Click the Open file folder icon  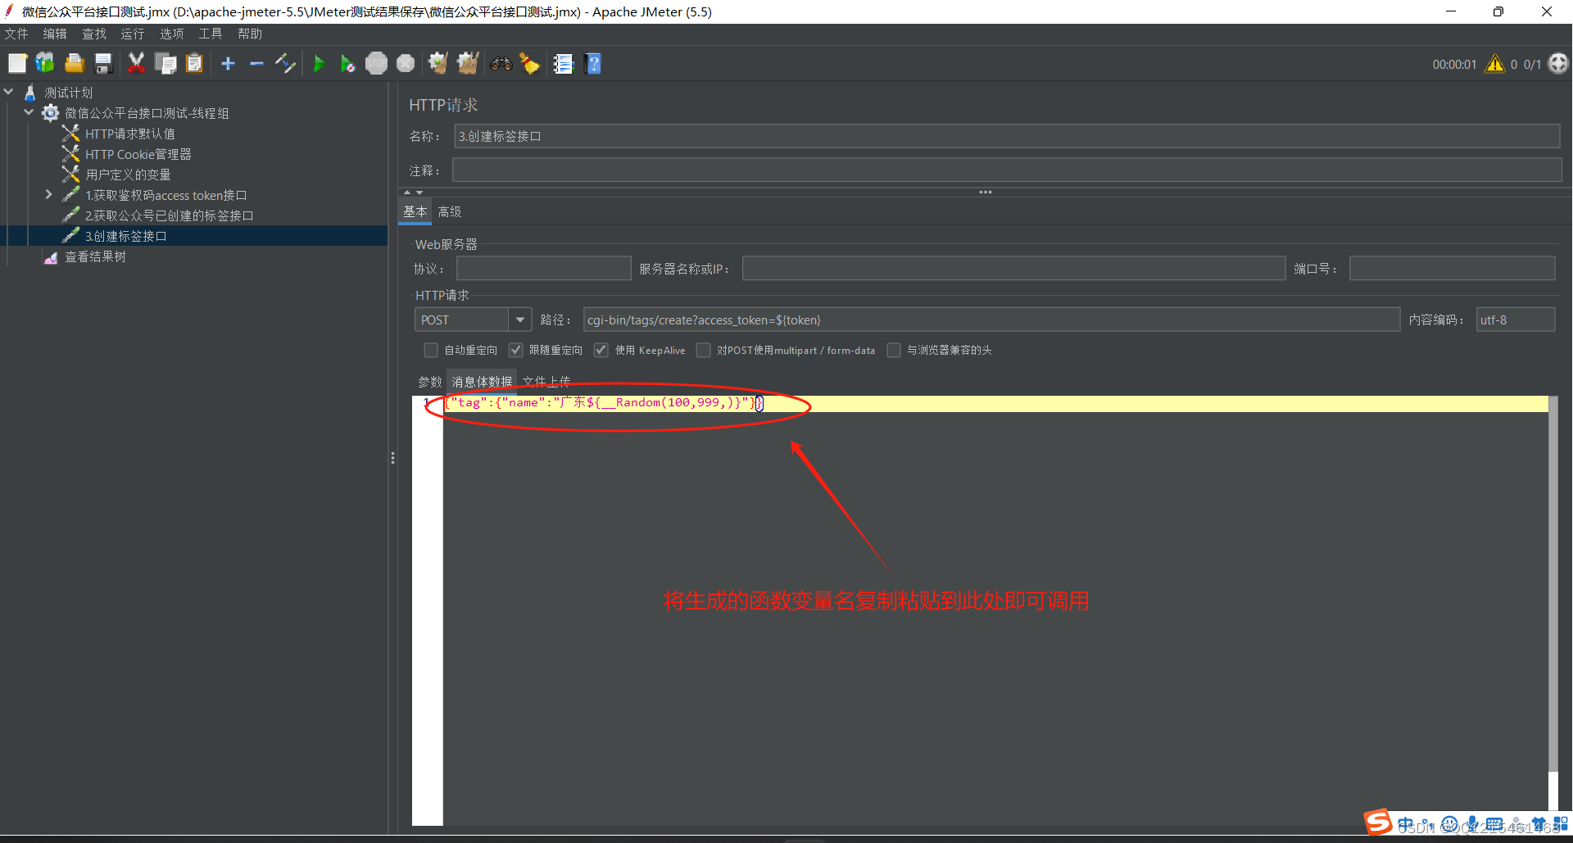click(x=75, y=63)
